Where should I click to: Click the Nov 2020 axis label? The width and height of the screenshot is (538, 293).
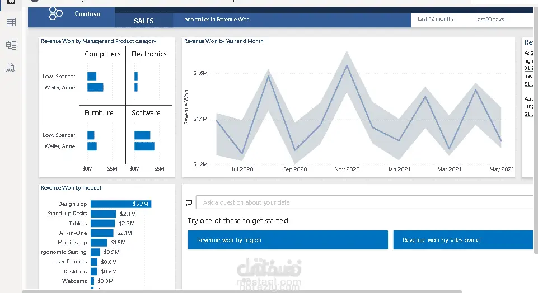pos(347,169)
